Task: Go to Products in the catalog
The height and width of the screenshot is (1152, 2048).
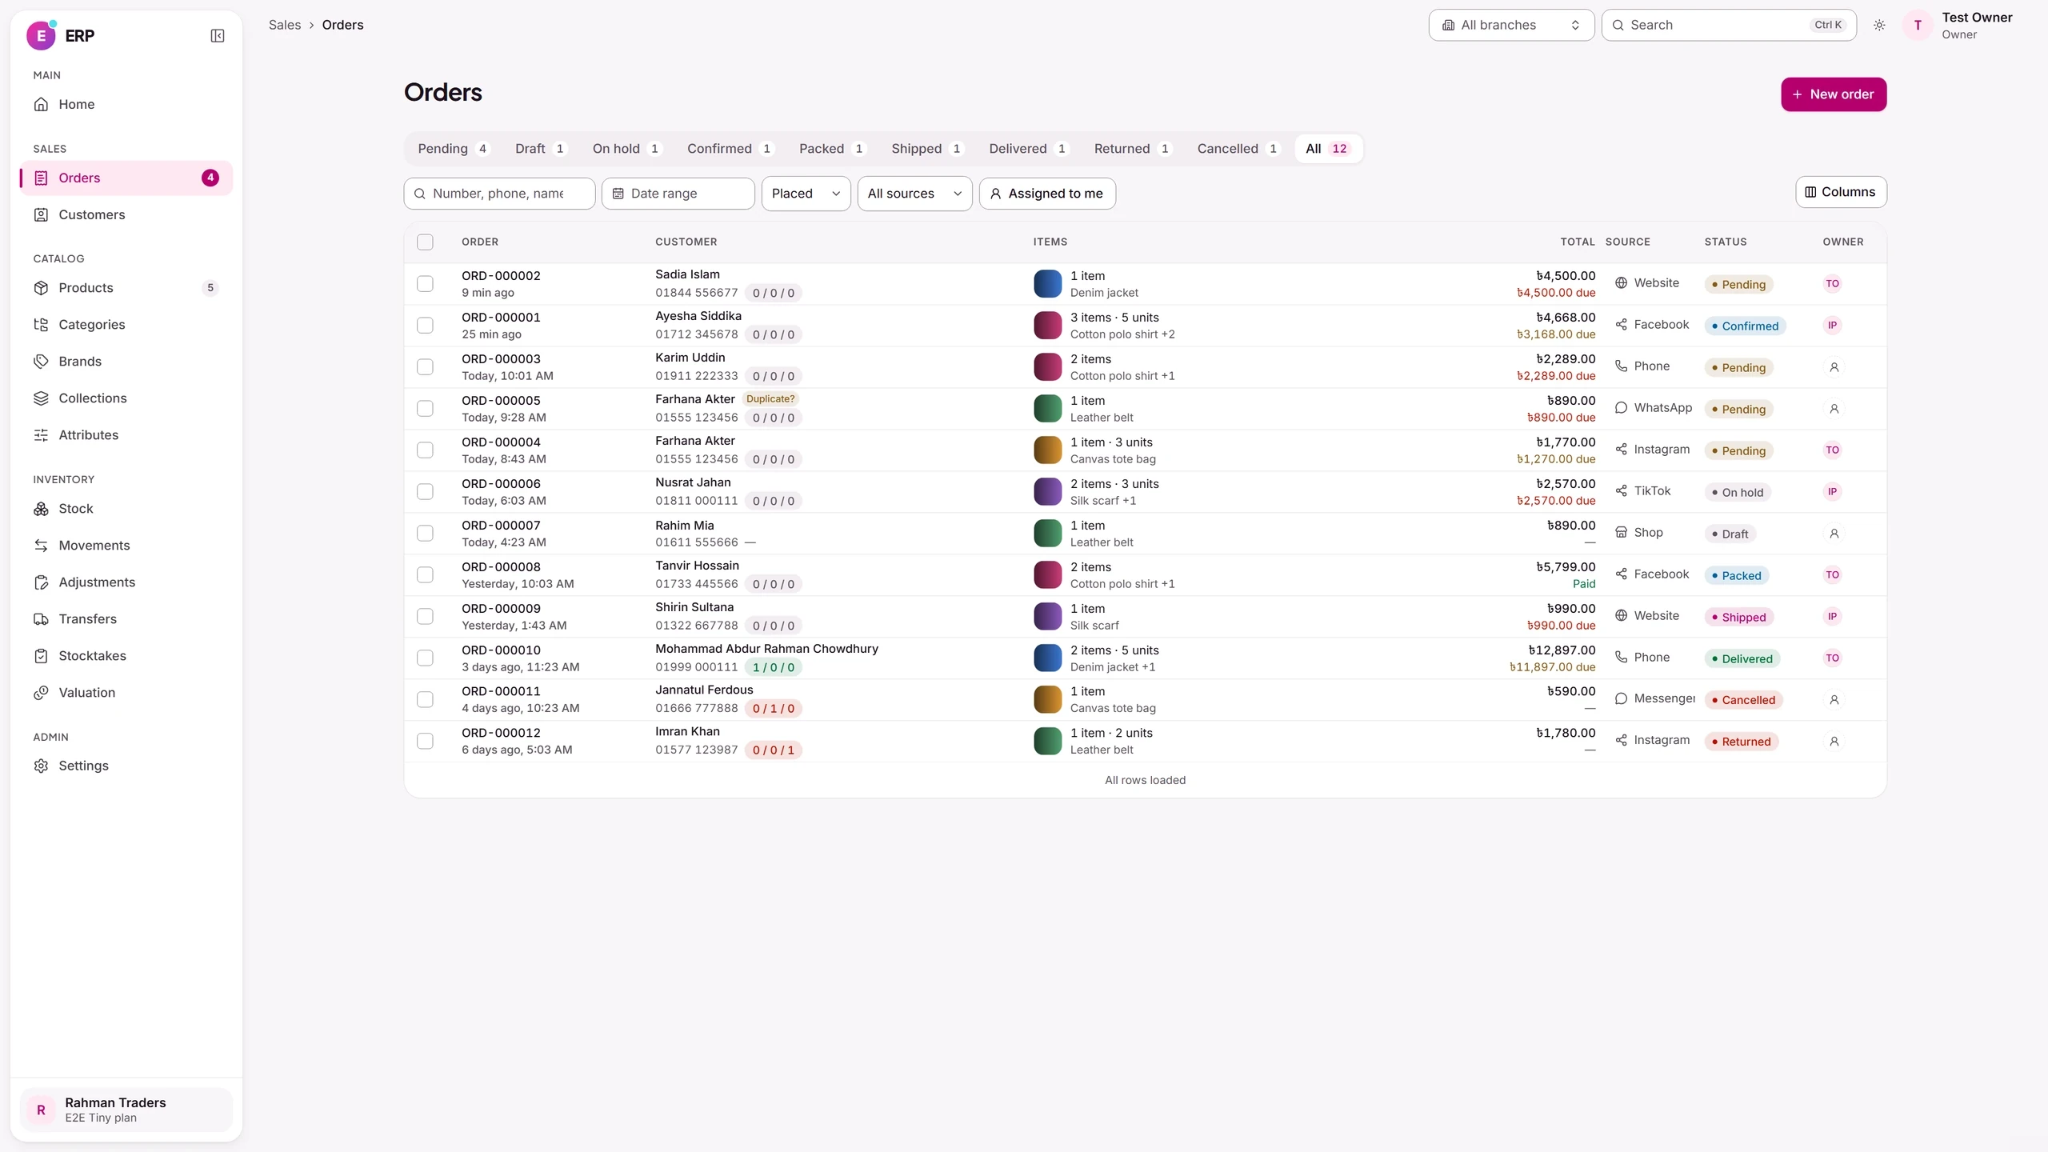Action: coord(126,288)
